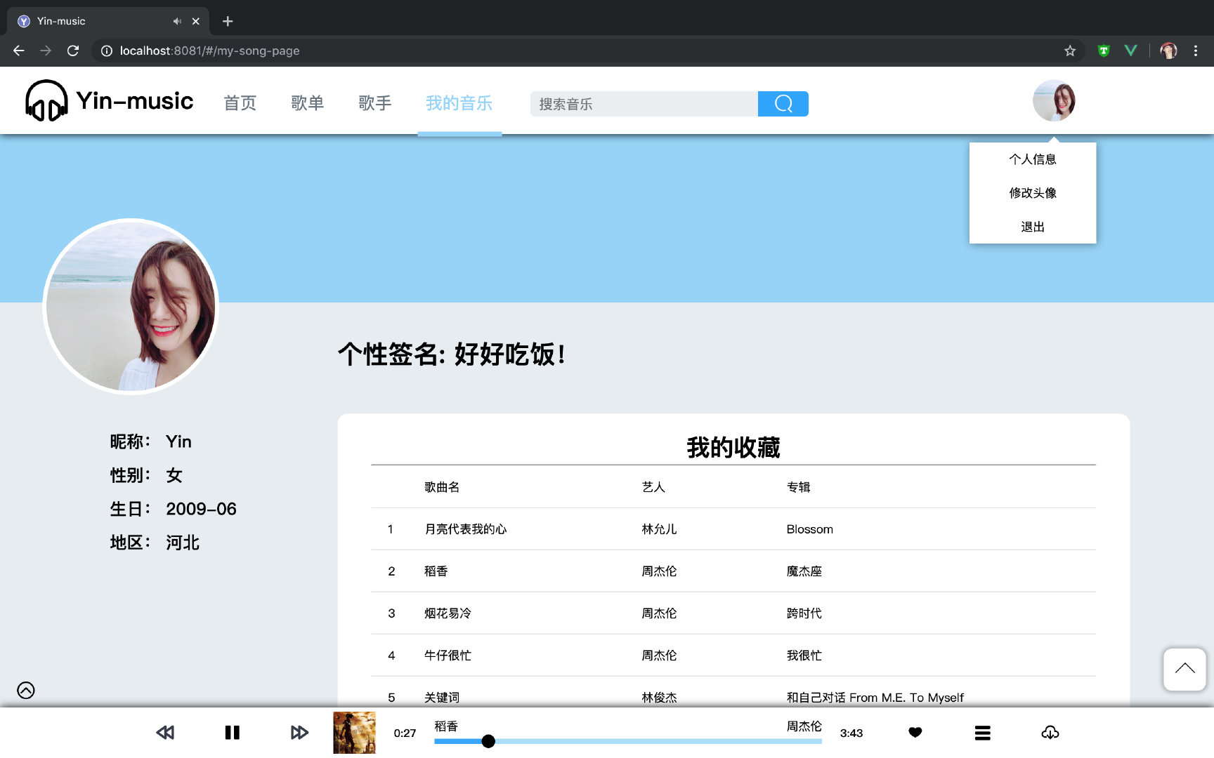Pause the playing song

(x=233, y=733)
